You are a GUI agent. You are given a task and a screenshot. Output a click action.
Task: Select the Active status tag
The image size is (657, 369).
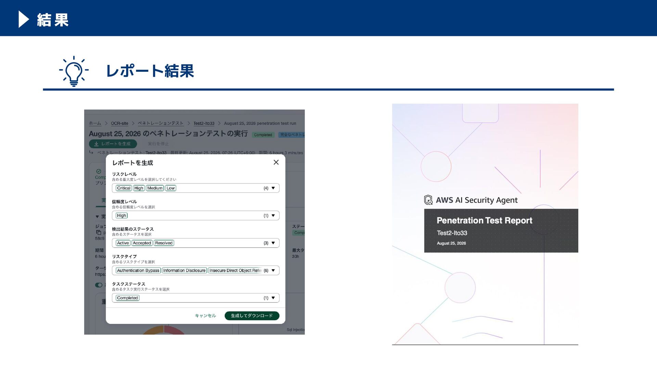click(x=123, y=243)
